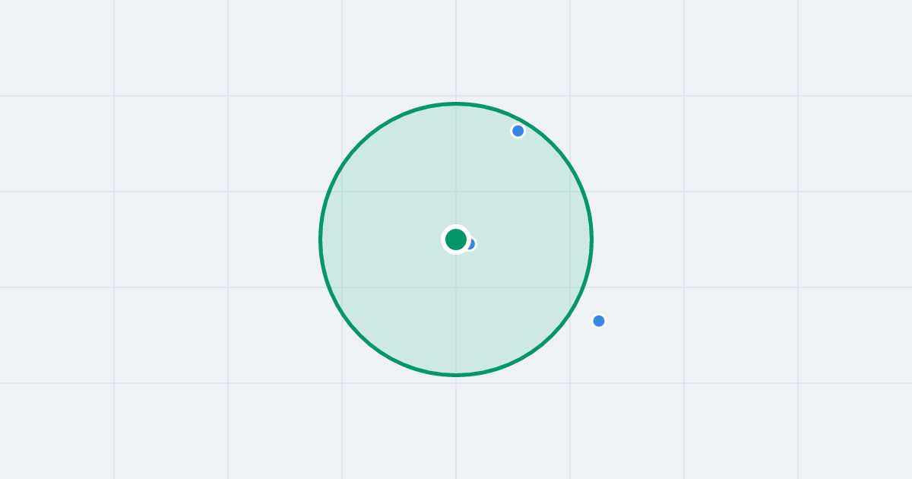Click the white ring around the green center marker
This screenshot has height=479, width=912.
pos(456,227)
